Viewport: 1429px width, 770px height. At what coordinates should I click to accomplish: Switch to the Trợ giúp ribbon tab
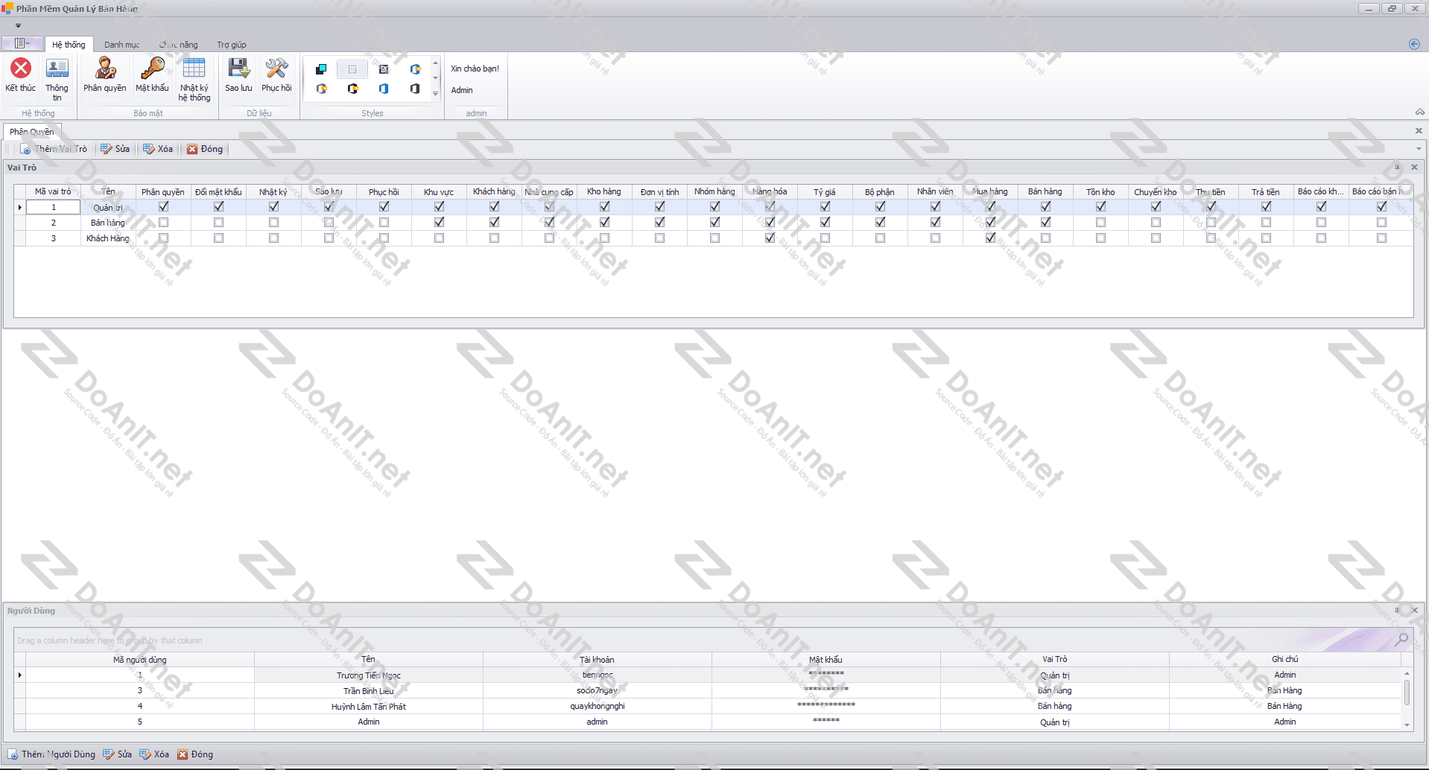tap(231, 45)
